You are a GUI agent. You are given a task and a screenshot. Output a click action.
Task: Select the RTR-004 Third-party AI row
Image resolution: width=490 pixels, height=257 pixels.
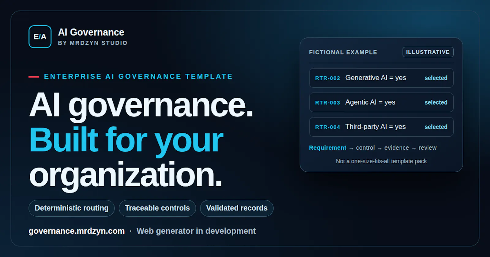click(381, 127)
